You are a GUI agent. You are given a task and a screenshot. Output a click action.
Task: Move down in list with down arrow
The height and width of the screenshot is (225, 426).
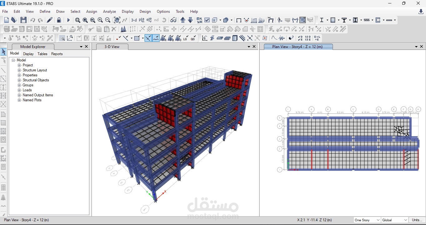(x=190, y=20)
